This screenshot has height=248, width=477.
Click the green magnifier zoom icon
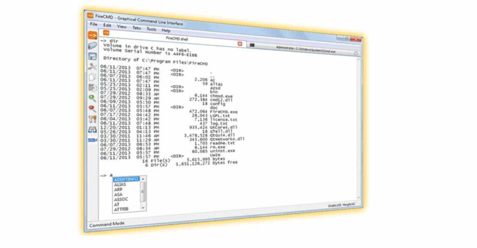92,98
